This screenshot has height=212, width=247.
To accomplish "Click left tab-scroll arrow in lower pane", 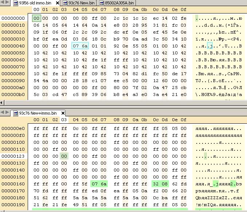I will click(2, 113).
